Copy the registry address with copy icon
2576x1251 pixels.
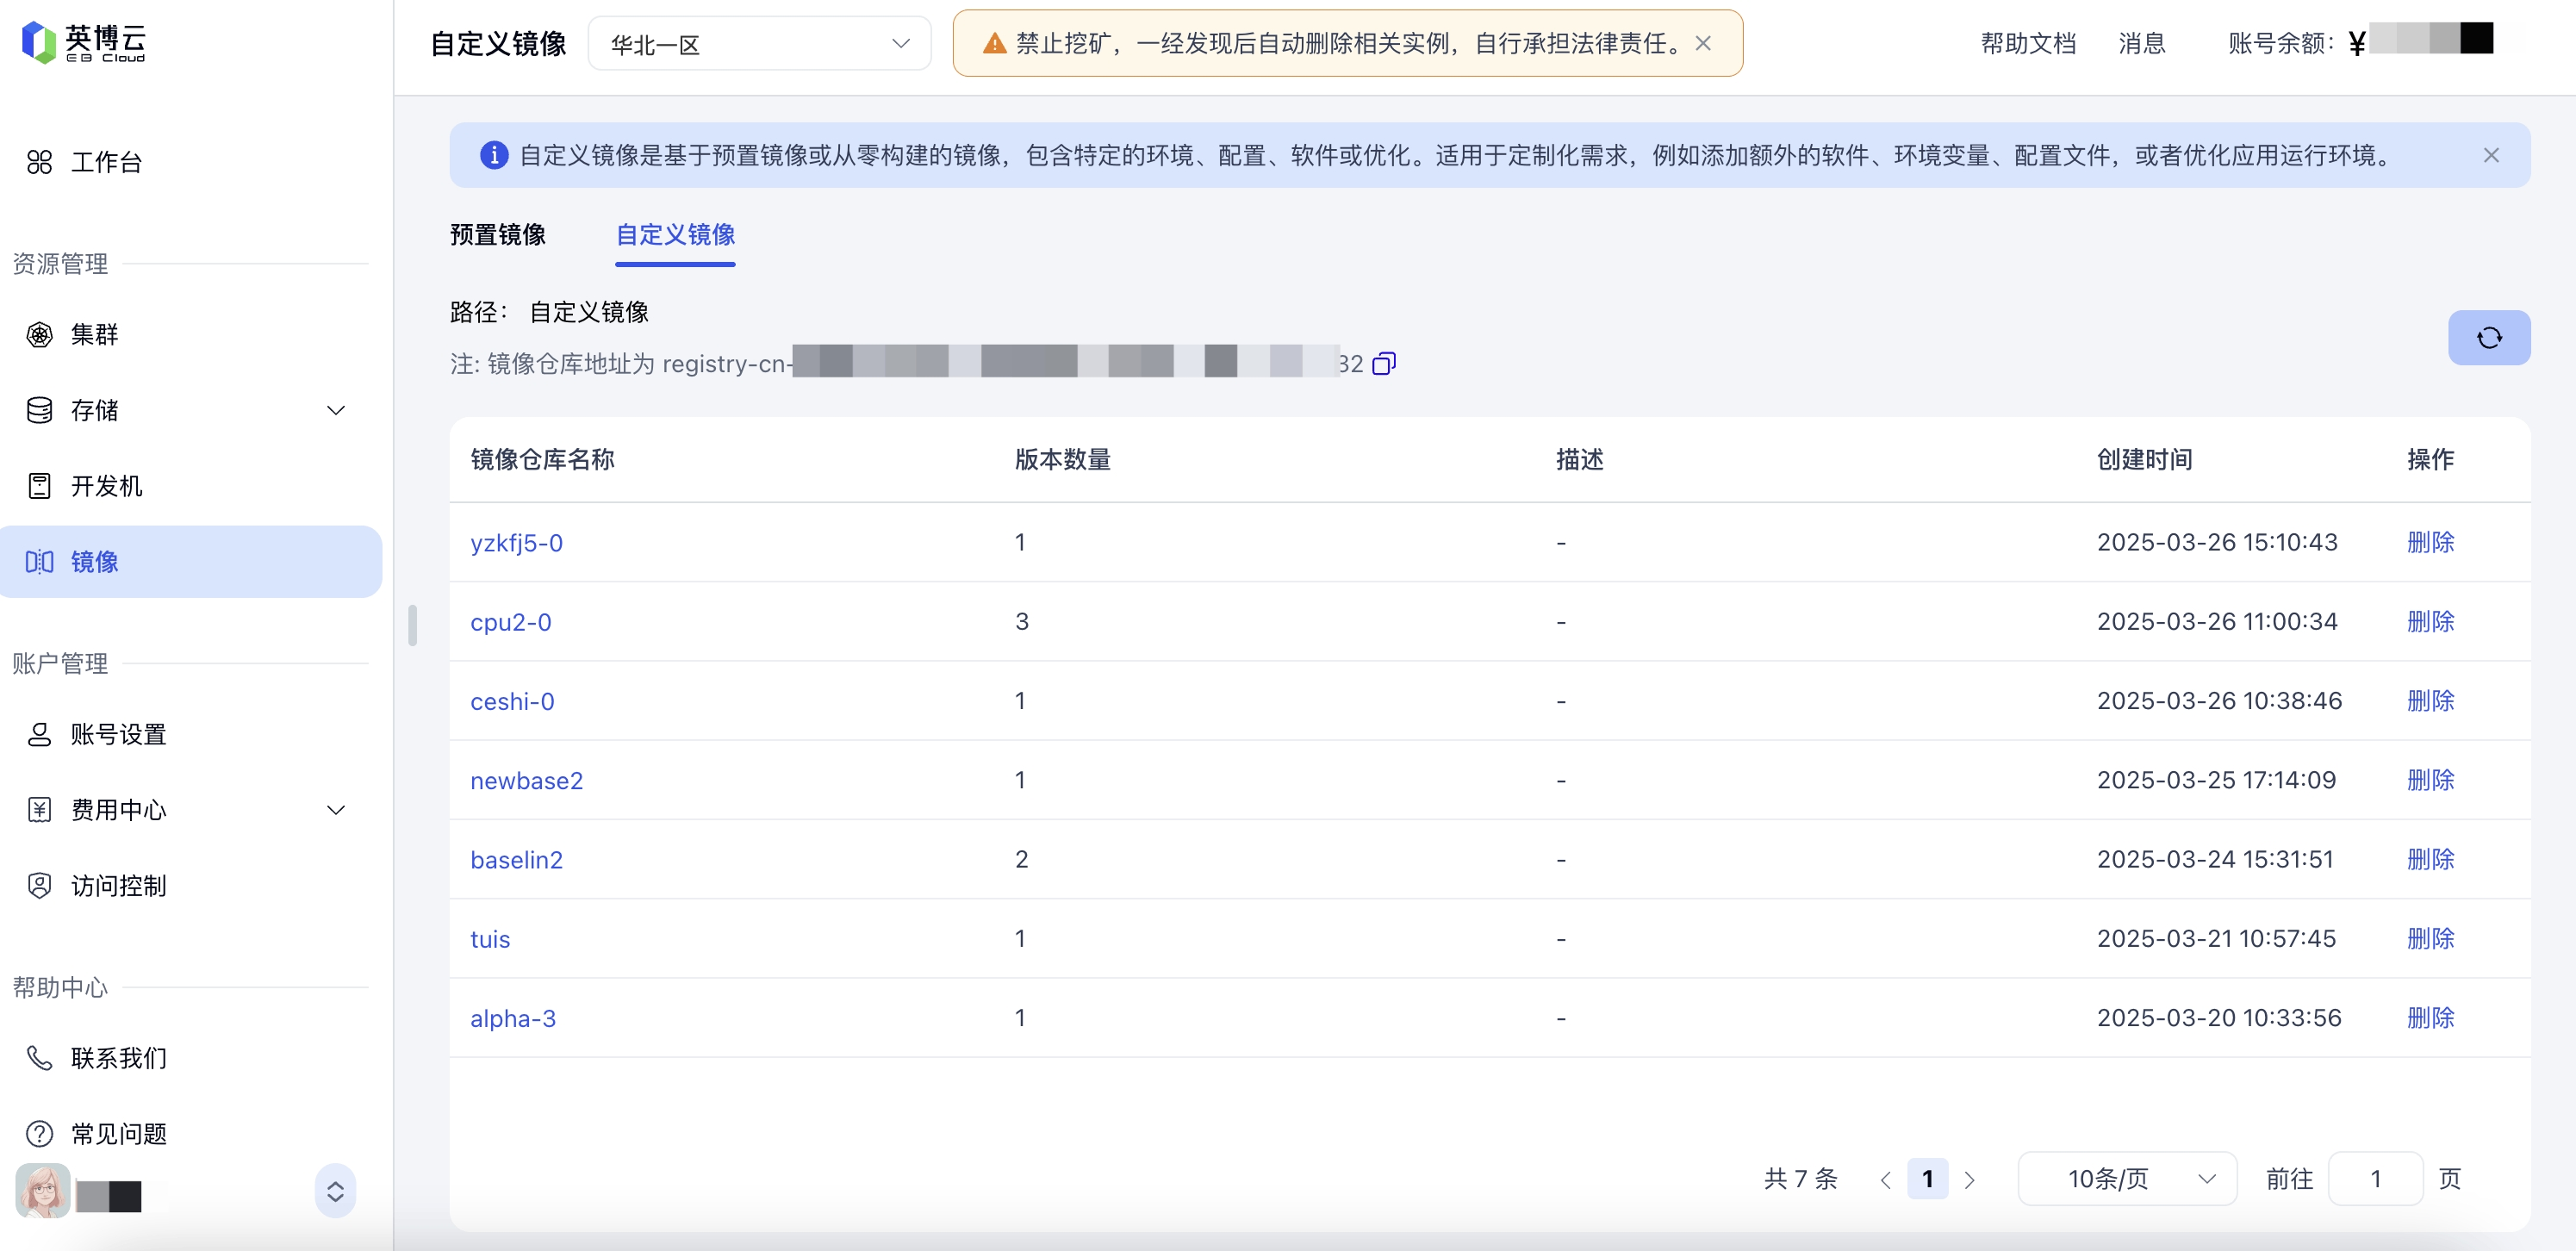click(1383, 363)
